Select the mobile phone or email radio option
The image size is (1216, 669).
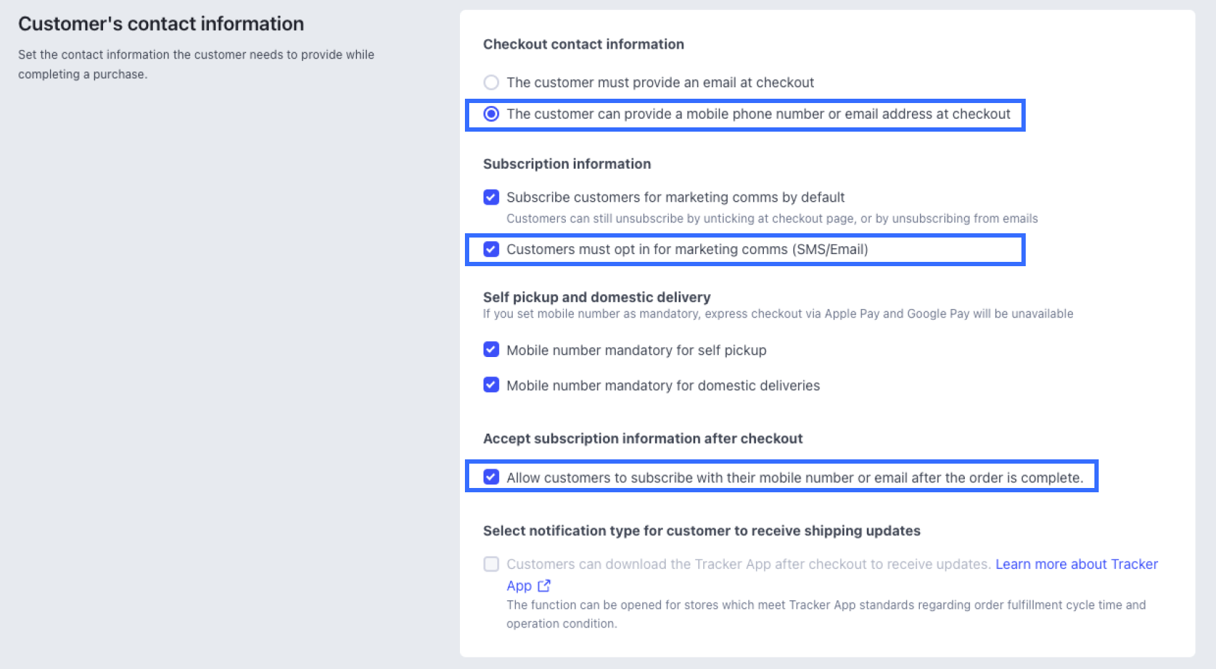491,114
